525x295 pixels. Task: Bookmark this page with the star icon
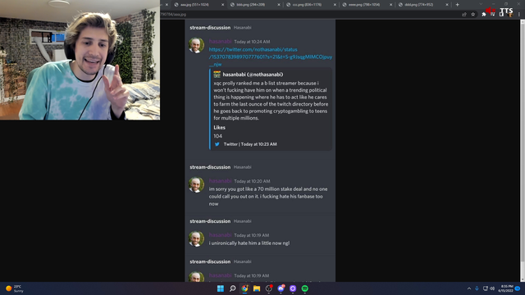pos(472,15)
